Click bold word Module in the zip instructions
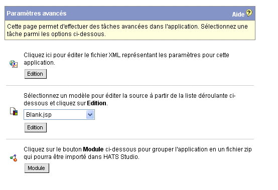Image resolution: width=278 pixels, height=190 pixels. tap(93, 149)
